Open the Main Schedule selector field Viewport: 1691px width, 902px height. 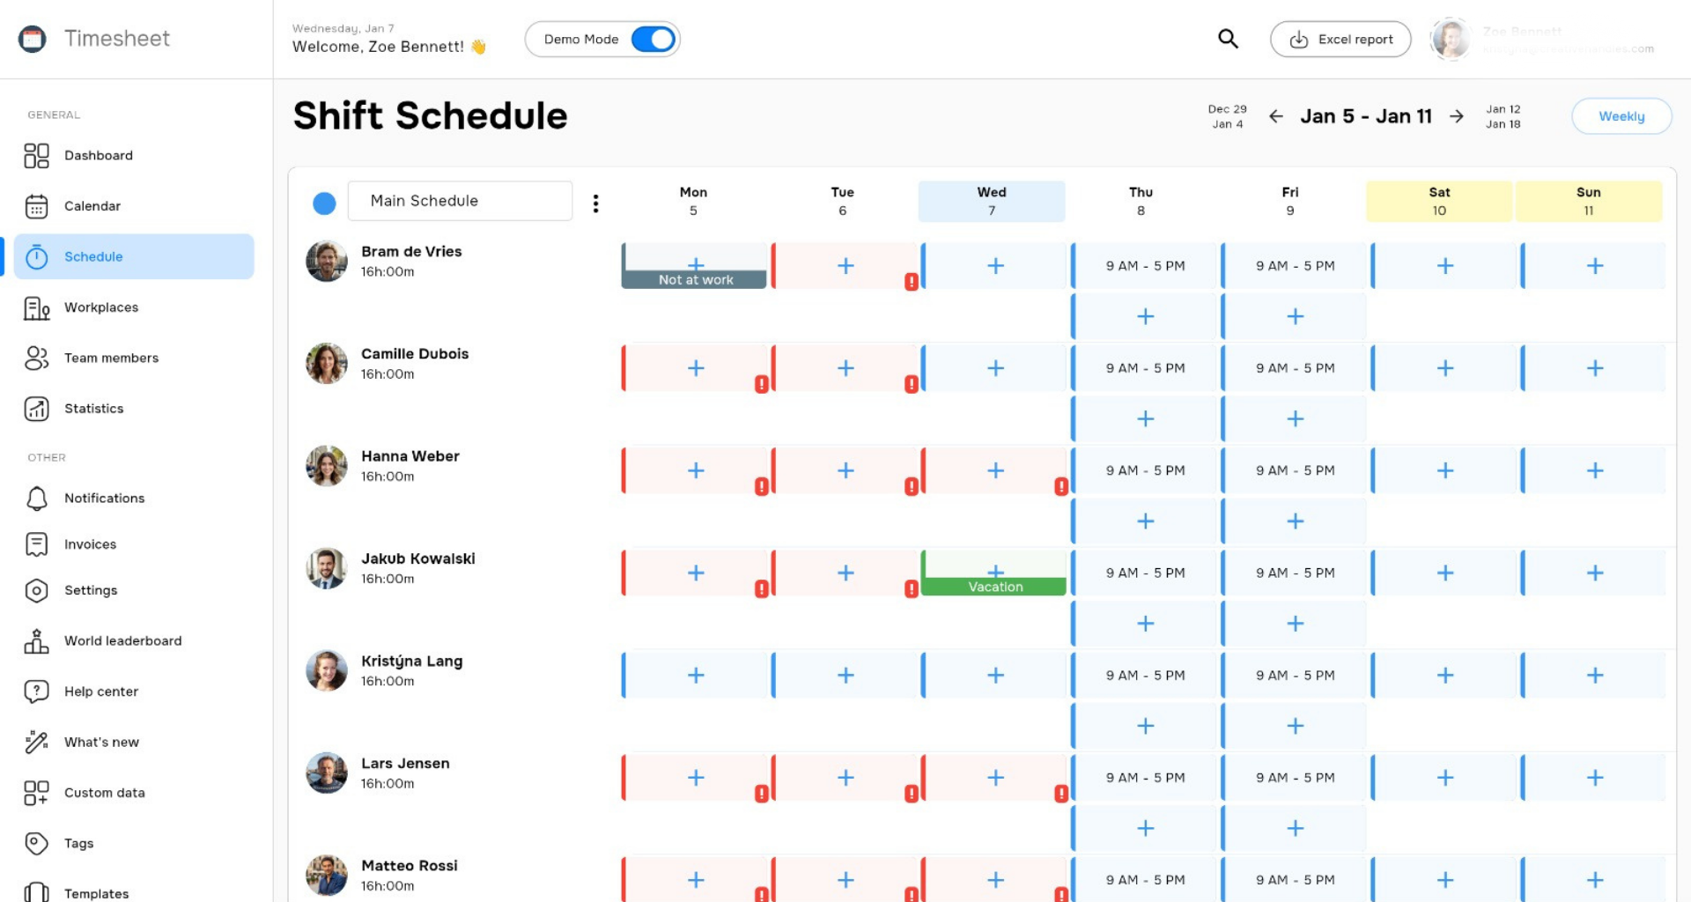460,201
